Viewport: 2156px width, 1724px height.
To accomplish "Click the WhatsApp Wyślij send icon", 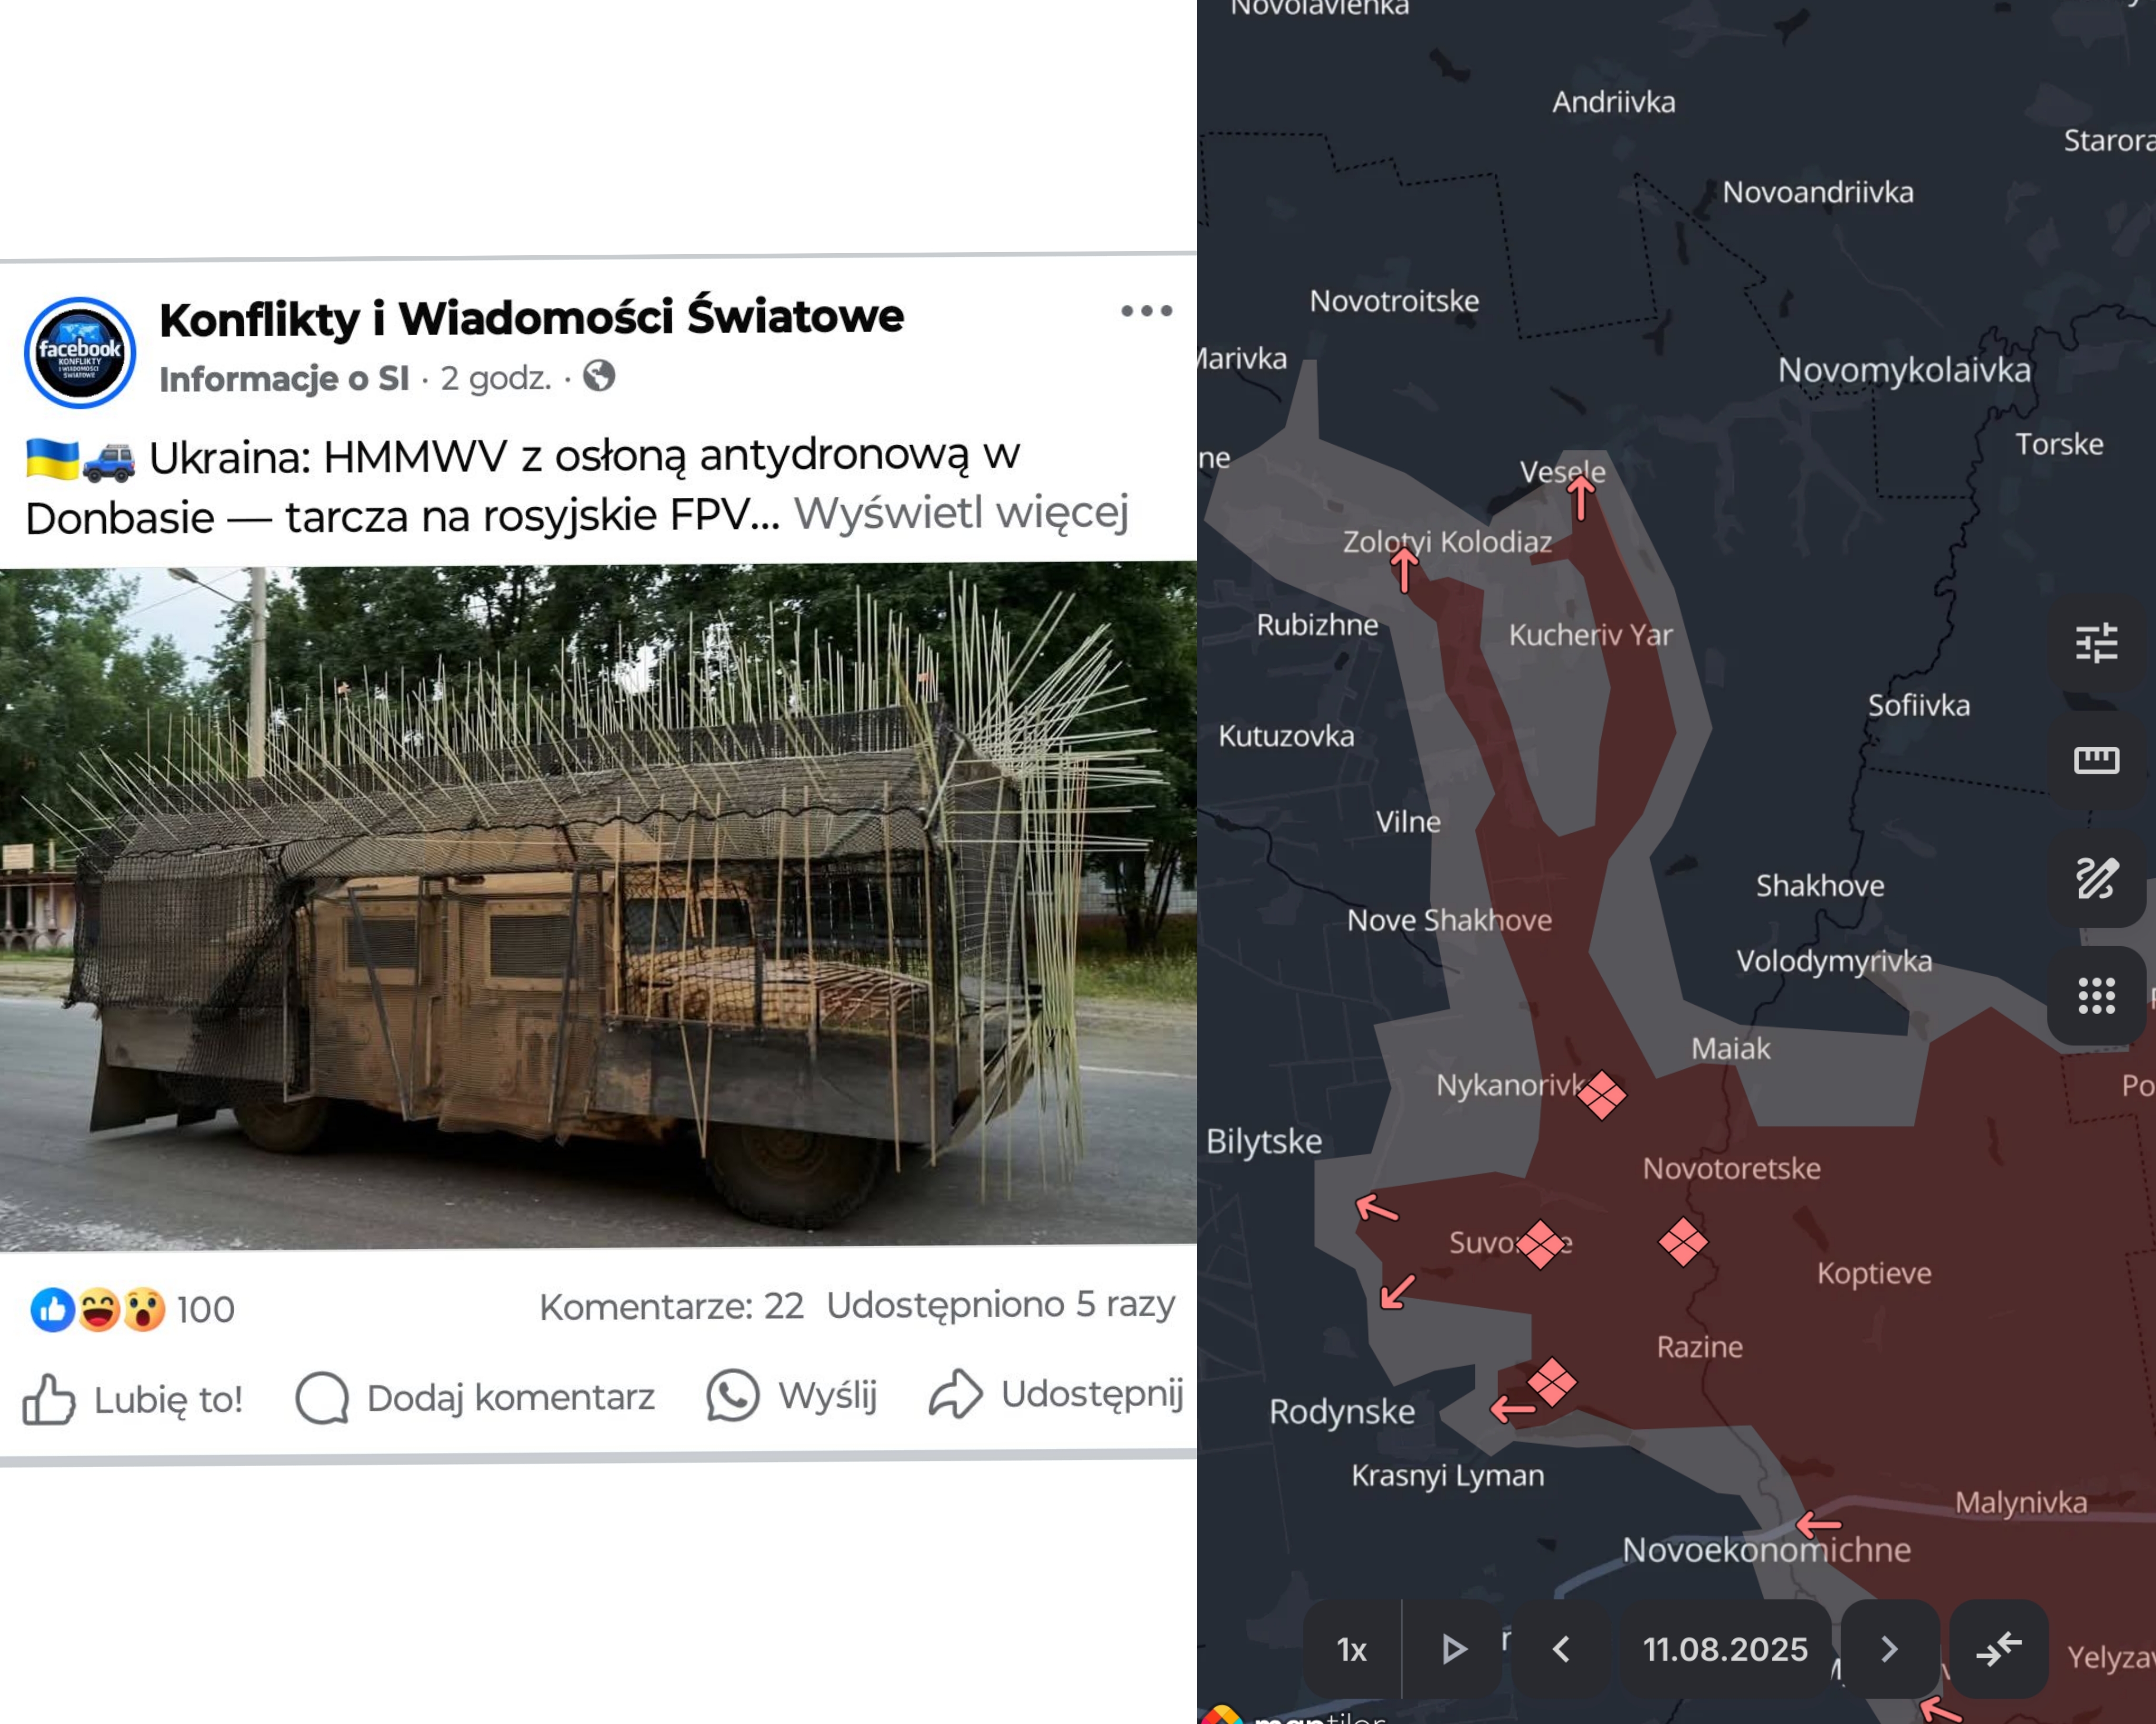I will point(733,1395).
